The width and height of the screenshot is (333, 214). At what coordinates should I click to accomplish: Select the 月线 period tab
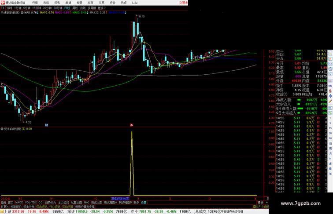pyautogui.click(x=83, y=8)
